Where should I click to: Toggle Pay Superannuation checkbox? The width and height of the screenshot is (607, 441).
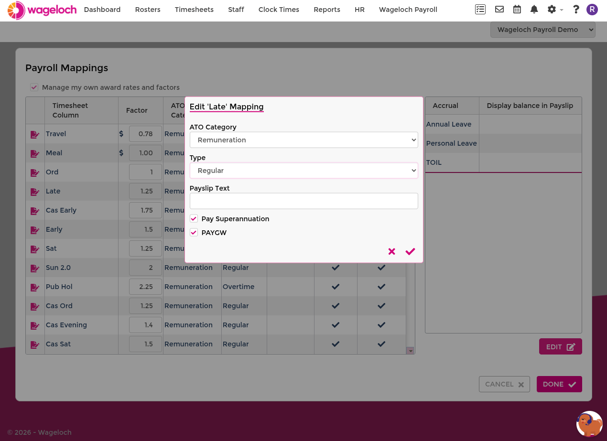click(194, 219)
